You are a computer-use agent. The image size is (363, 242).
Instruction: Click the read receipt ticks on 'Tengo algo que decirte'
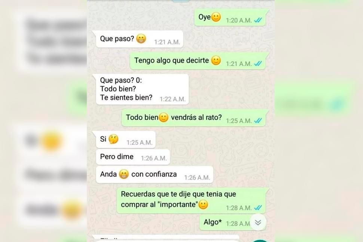(258, 63)
